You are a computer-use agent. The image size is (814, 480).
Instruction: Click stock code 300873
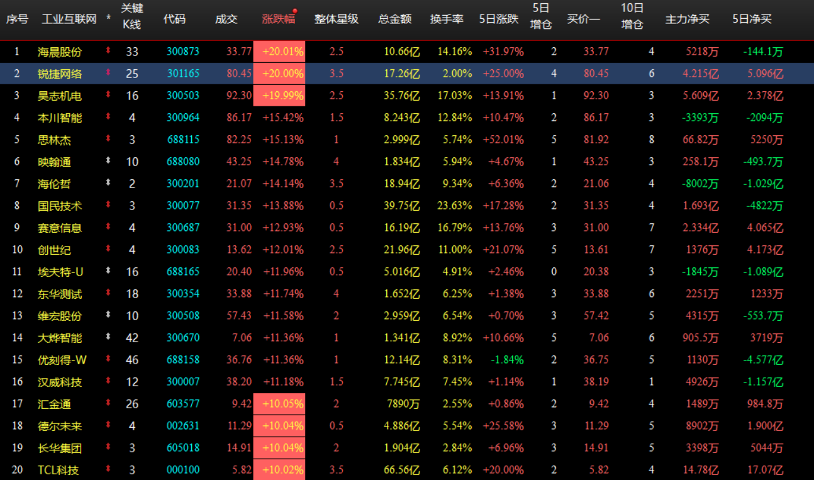click(183, 52)
